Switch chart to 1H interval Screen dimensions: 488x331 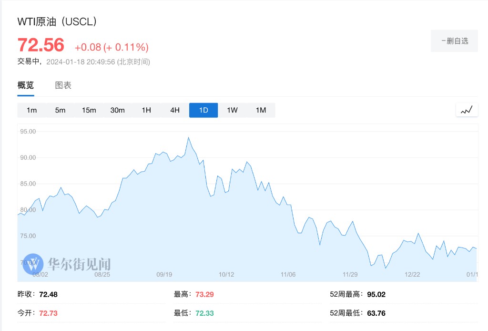coord(146,110)
